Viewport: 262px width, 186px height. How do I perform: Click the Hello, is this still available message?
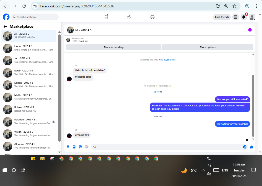pyautogui.click(x=90, y=70)
